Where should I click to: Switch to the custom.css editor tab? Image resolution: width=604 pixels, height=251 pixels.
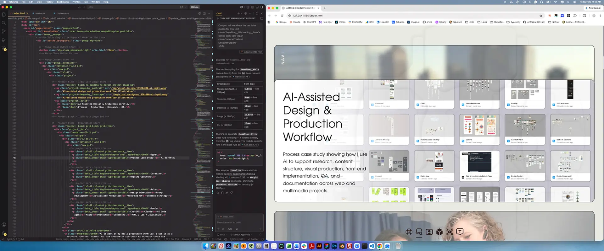61,13
